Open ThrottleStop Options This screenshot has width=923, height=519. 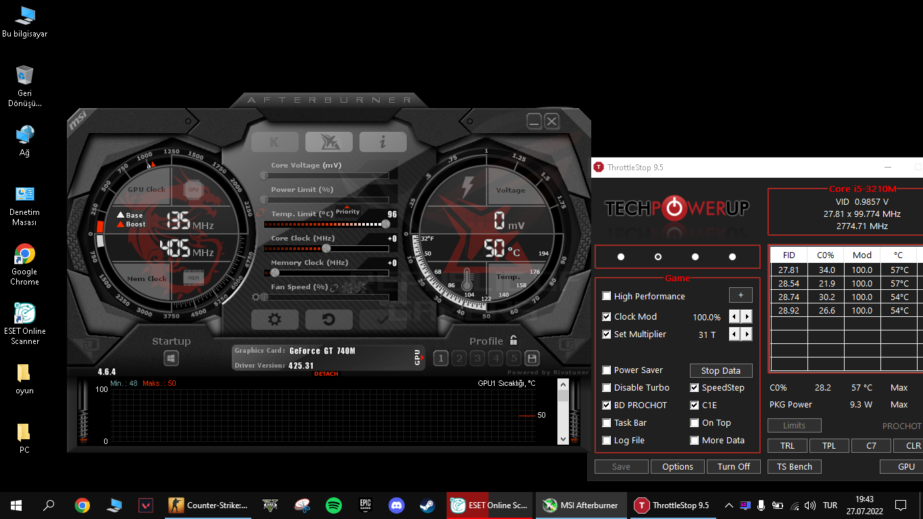pyautogui.click(x=678, y=466)
